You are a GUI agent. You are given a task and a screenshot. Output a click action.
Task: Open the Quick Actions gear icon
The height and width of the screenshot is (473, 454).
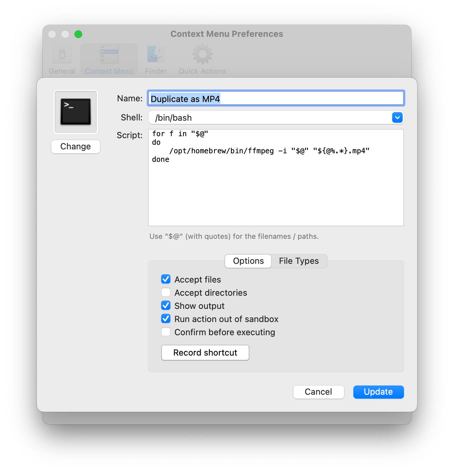coord(202,54)
